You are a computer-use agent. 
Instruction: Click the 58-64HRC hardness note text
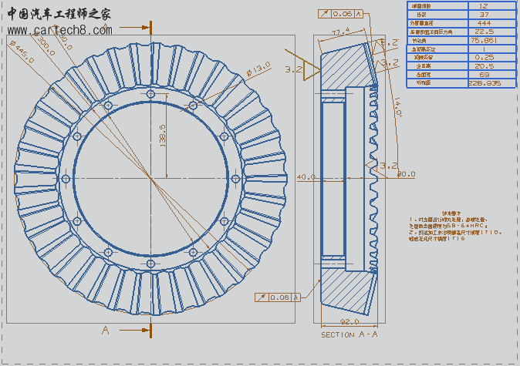pyautogui.click(x=467, y=226)
